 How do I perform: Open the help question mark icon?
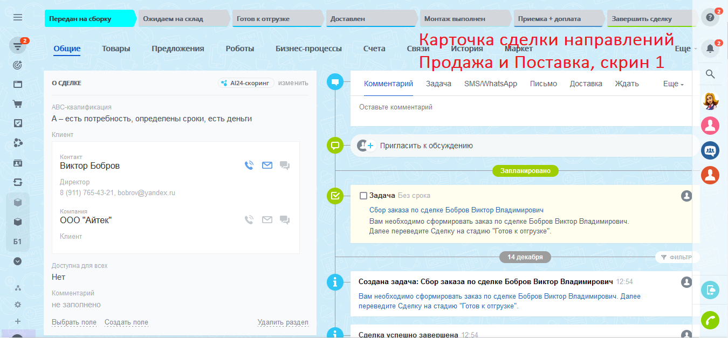click(x=710, y=18)
